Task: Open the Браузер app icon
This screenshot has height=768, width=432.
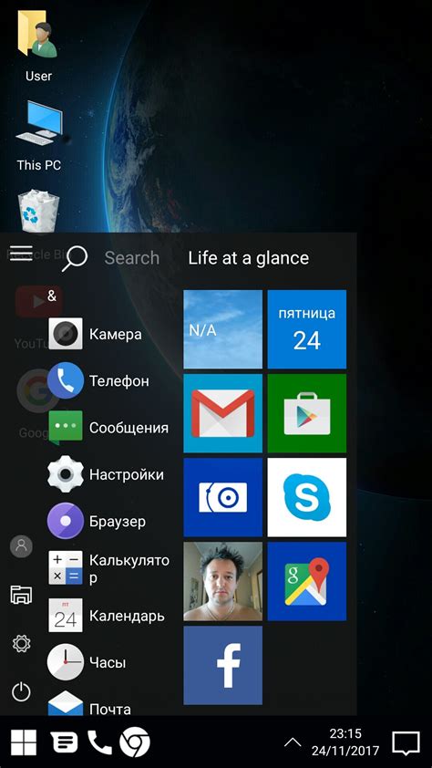Action: point(65,521)
